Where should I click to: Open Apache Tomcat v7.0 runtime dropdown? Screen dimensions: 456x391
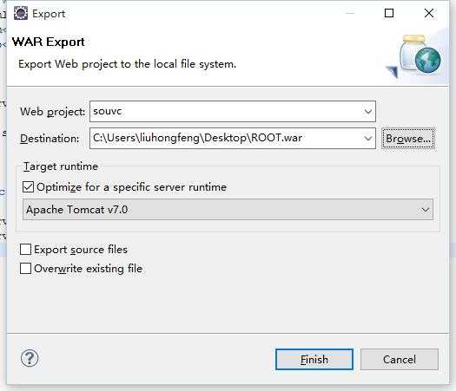228,209
